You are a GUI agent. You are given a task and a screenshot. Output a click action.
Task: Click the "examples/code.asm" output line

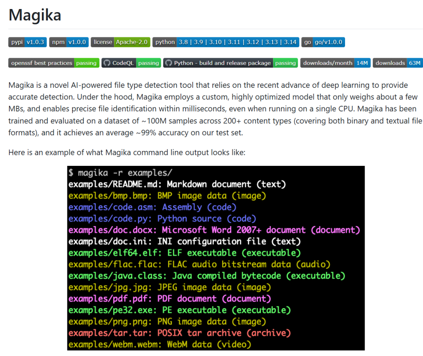click(x=152, y=207)
